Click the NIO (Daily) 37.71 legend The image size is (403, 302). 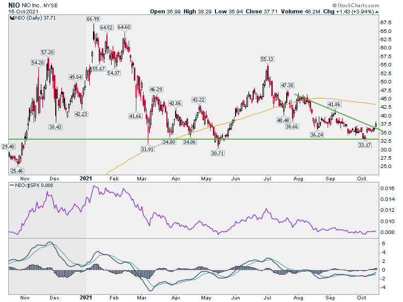click(33, 18)
